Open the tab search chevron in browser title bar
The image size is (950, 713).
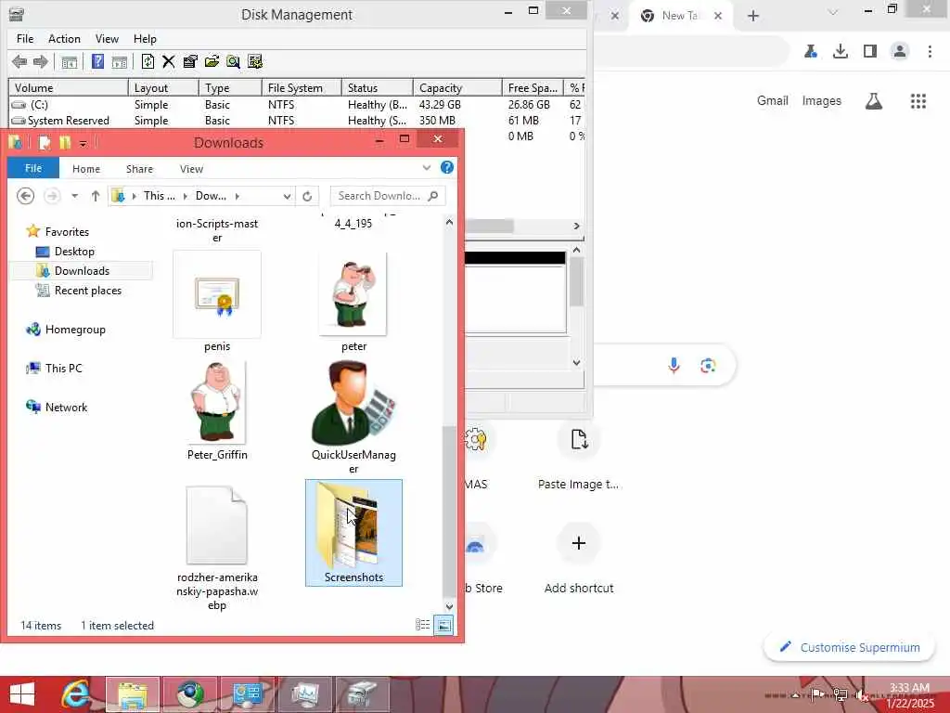[x=833, y=12]
